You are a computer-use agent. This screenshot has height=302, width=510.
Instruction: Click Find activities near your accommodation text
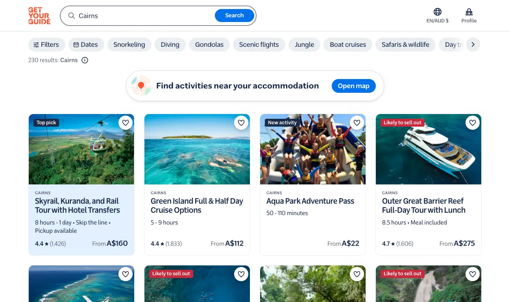click(x=237, y=86)
